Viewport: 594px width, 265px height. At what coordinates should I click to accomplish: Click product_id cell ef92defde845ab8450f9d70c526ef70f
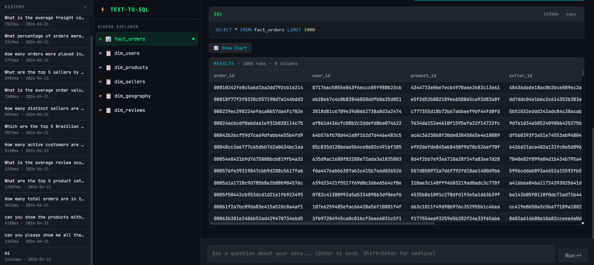point(455,147)
